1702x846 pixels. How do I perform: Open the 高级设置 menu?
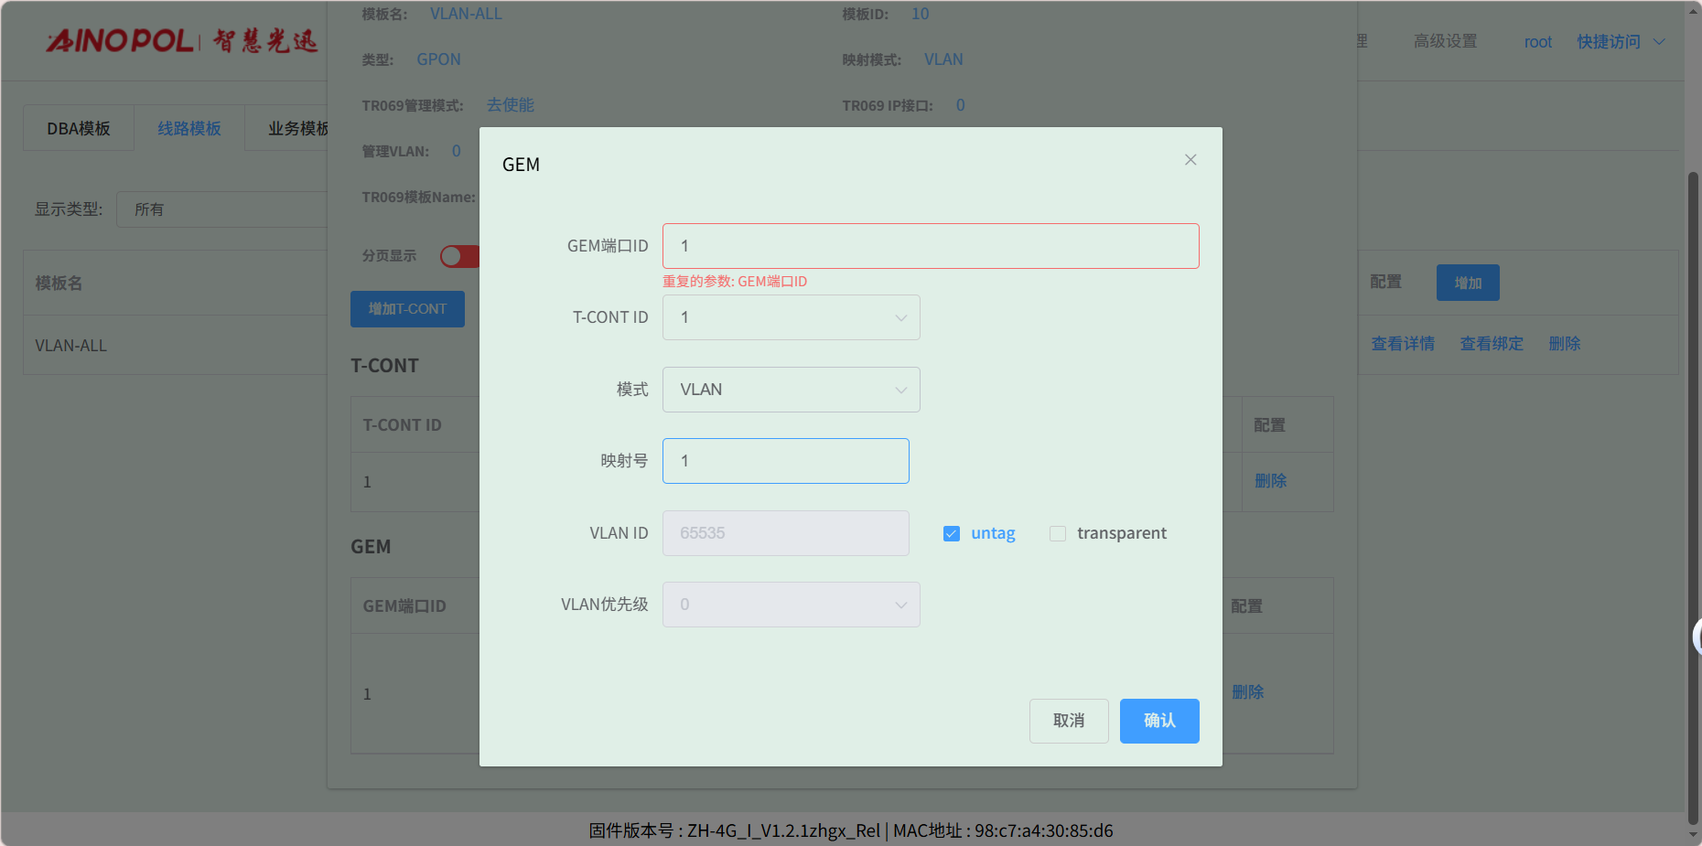coord(1445,42)
